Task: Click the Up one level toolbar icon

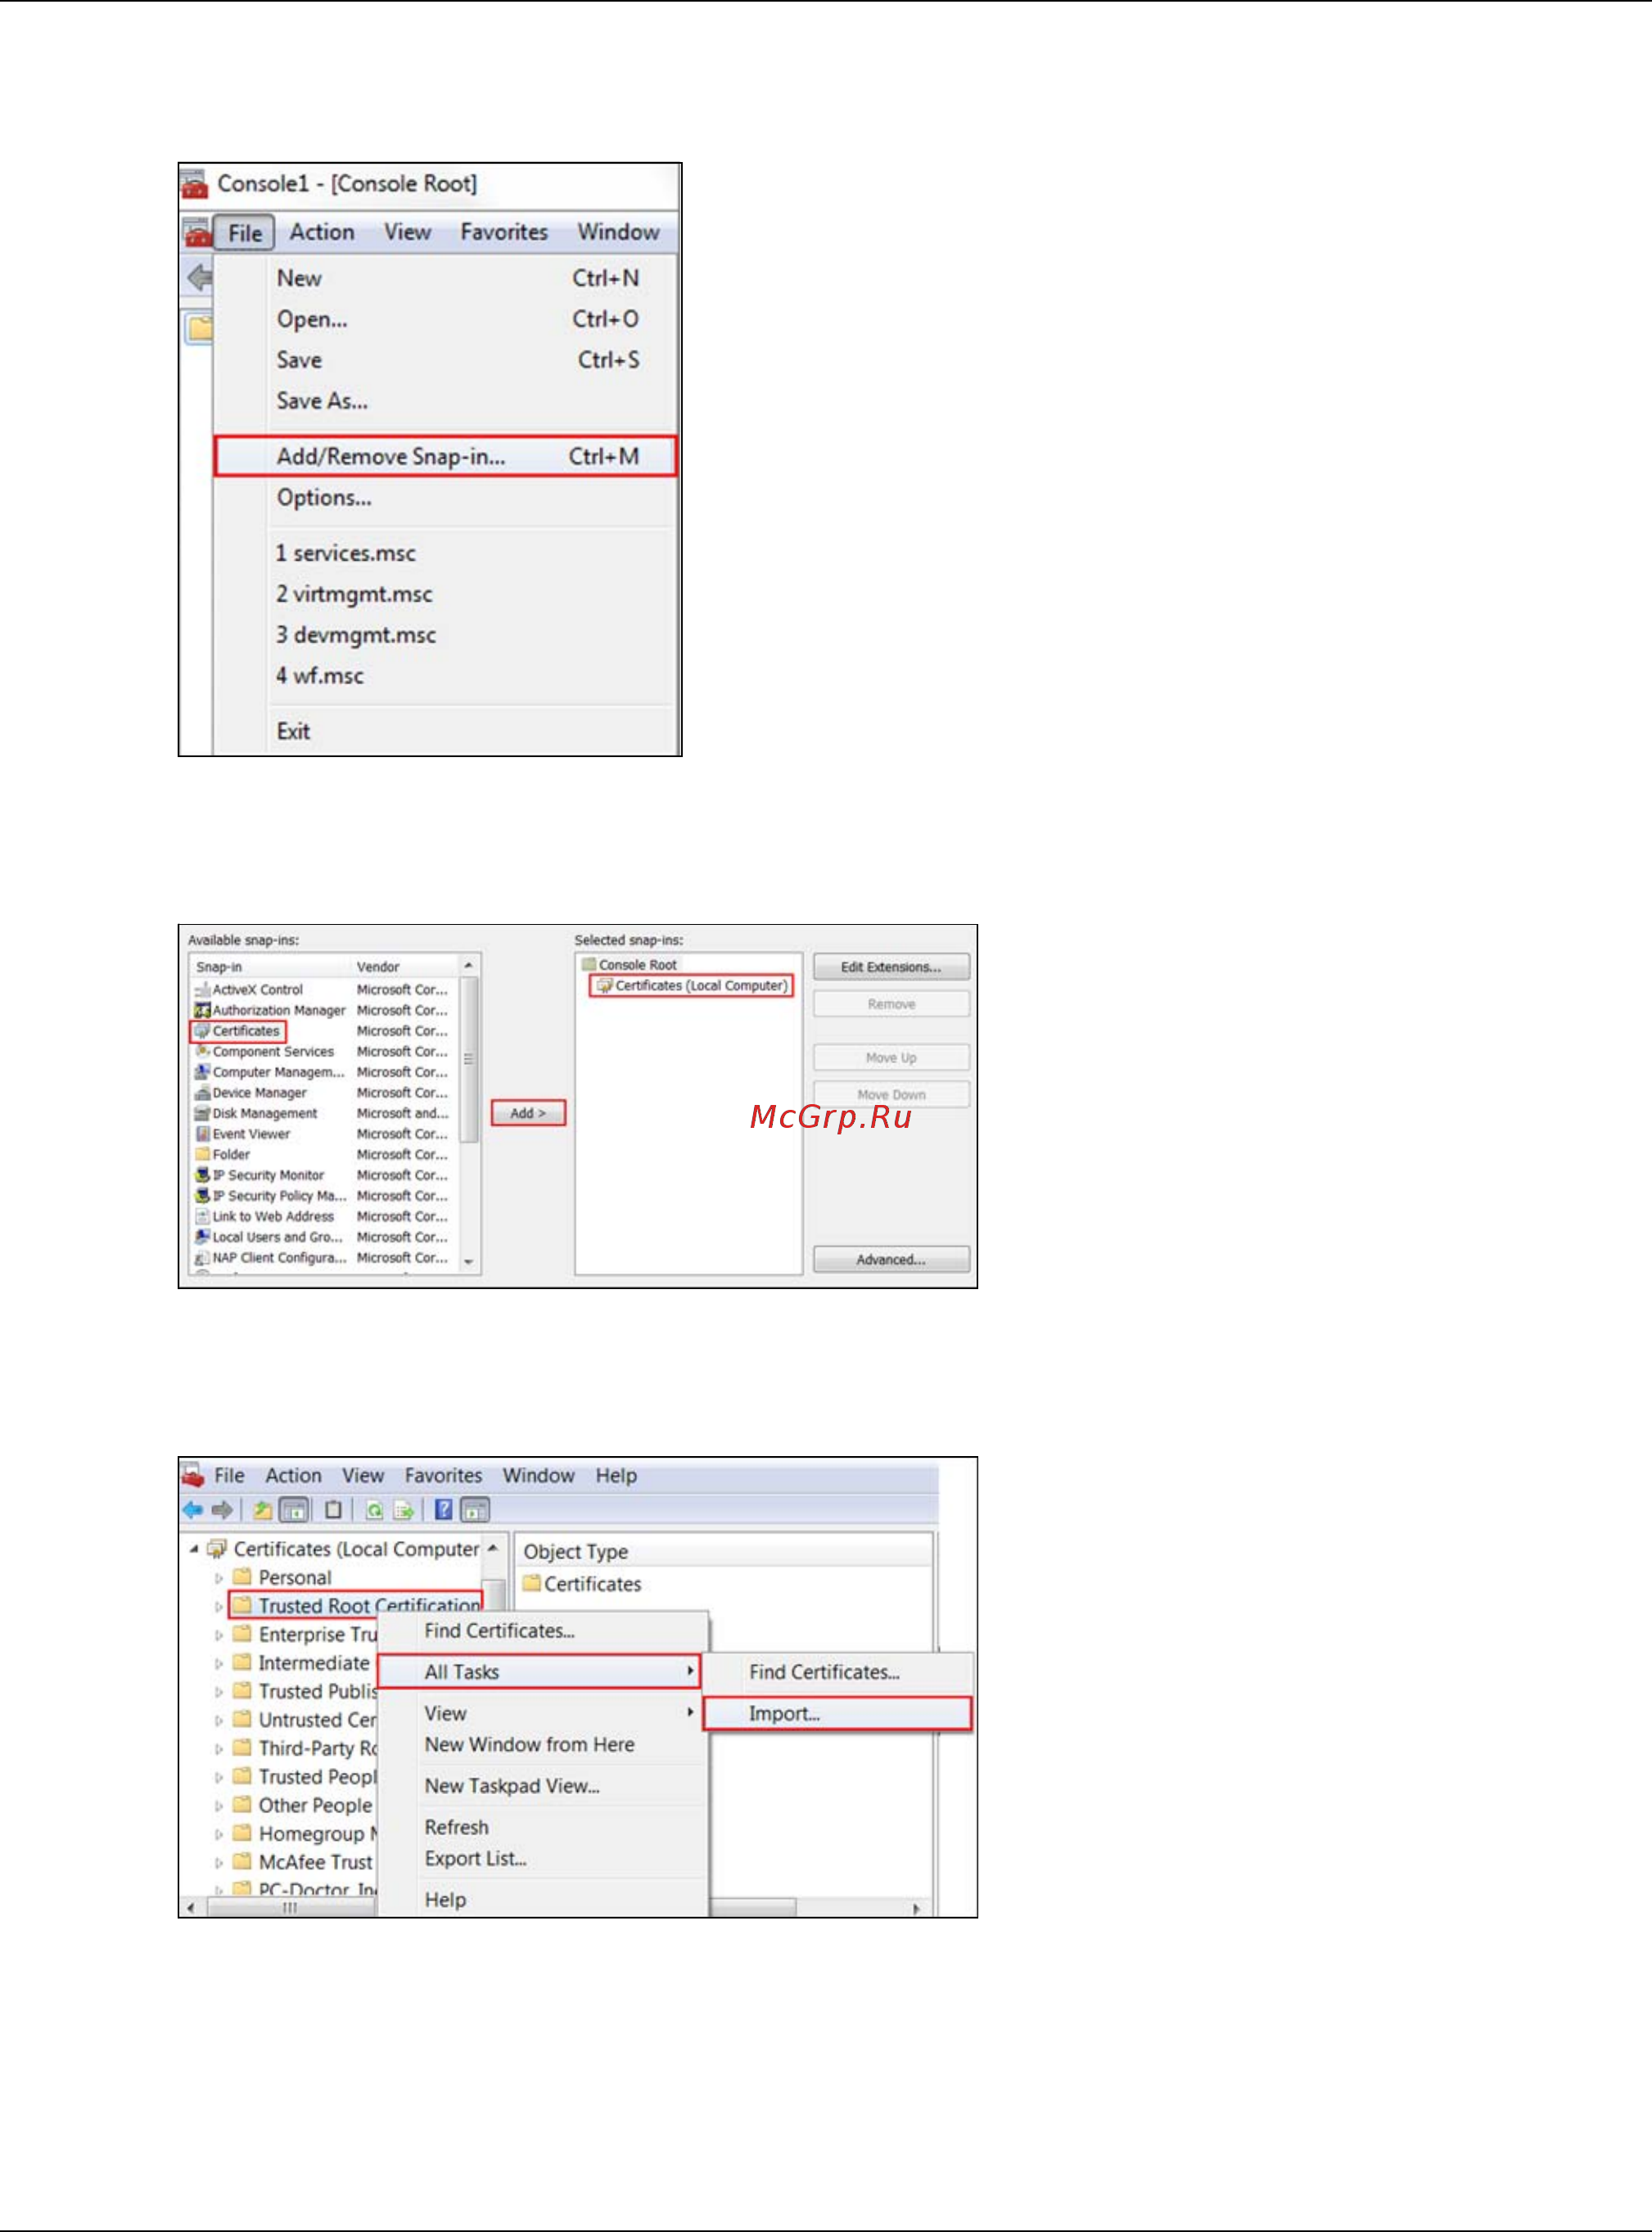Action: point(262,1509)
